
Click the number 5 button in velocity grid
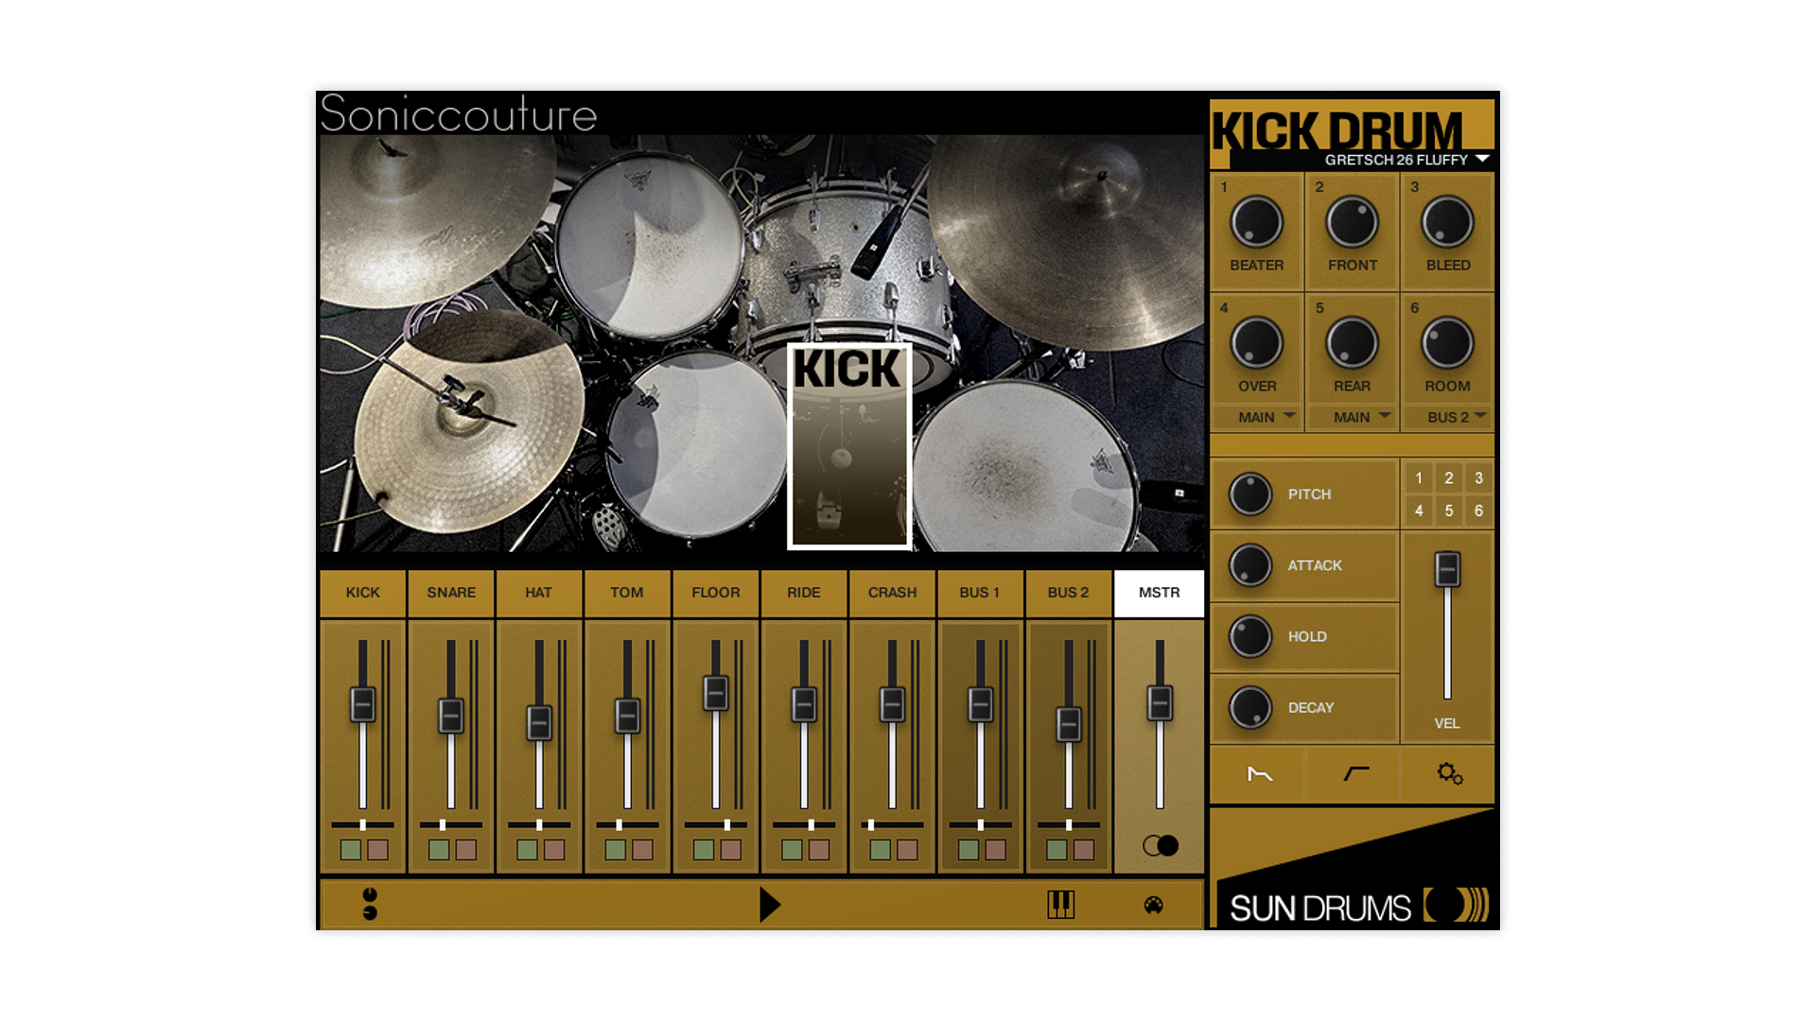point(1448,510)
